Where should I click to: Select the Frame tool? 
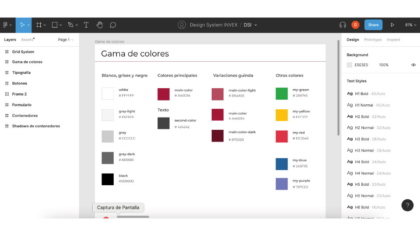39,25
